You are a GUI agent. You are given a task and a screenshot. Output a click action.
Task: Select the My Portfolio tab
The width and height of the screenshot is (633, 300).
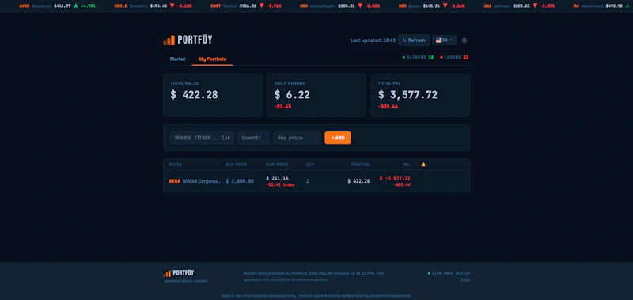[x=212, y=59]
